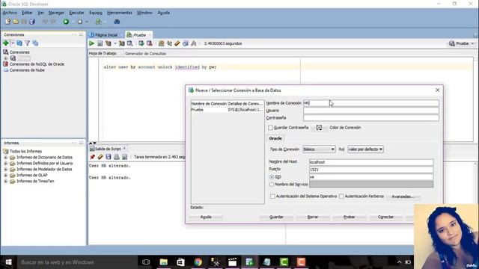
Task: Expand Informes de TimesTen node
Action: click(x=5, y=181)
